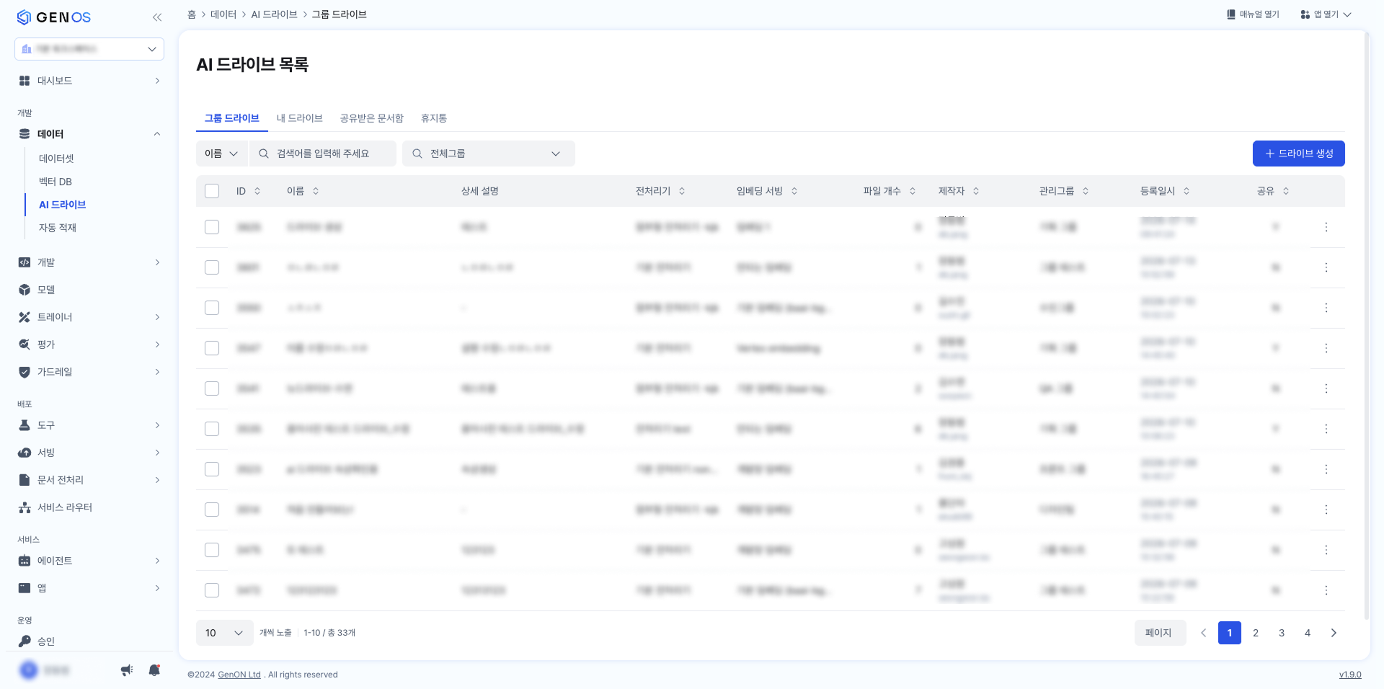Sort the table by the ID column

(x=257, y=191)
